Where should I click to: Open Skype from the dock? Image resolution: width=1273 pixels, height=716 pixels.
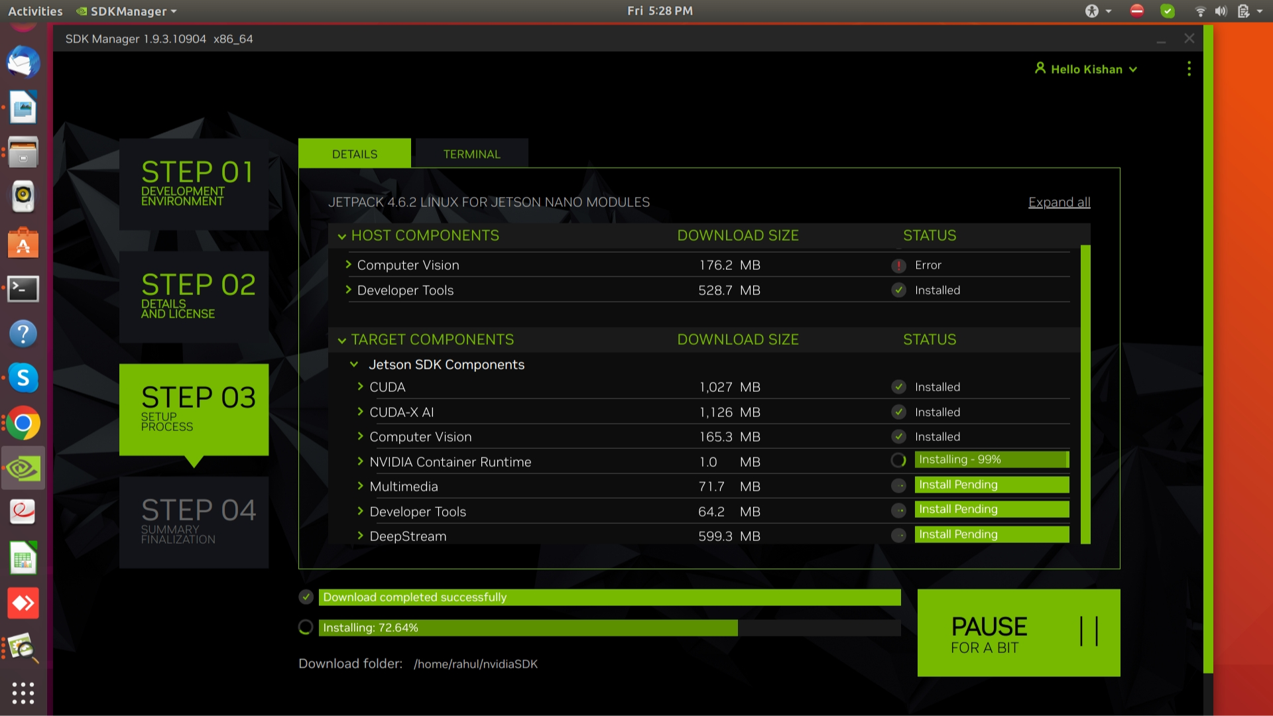[x=23, y=378]
